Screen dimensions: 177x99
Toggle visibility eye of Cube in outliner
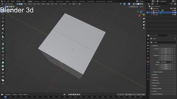click(173, 13)
